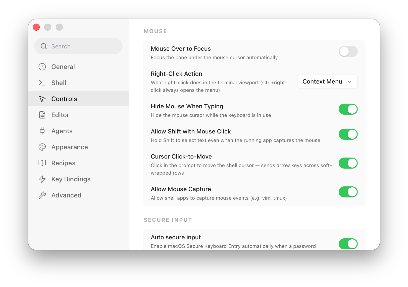Enable Mouse Over to Focus toggle
The image size is (408, 287).
click(348, 51)
